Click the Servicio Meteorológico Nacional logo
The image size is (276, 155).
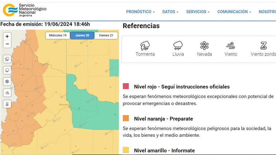coord(25,10)
